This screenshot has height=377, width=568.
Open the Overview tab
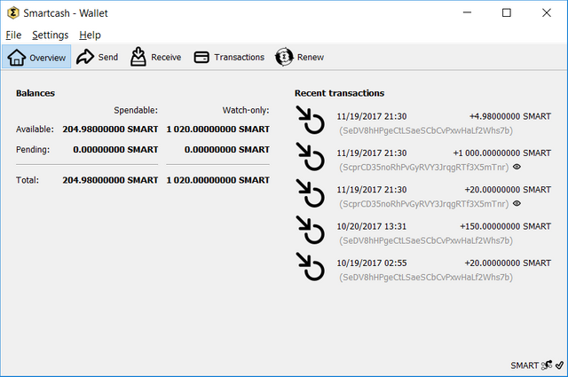(36, 57)
